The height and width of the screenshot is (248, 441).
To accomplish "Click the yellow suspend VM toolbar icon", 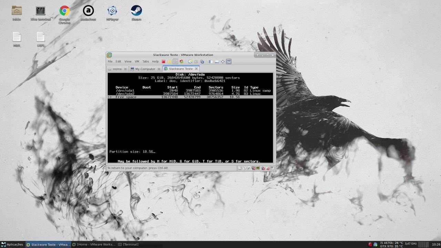I will [170, 62].
